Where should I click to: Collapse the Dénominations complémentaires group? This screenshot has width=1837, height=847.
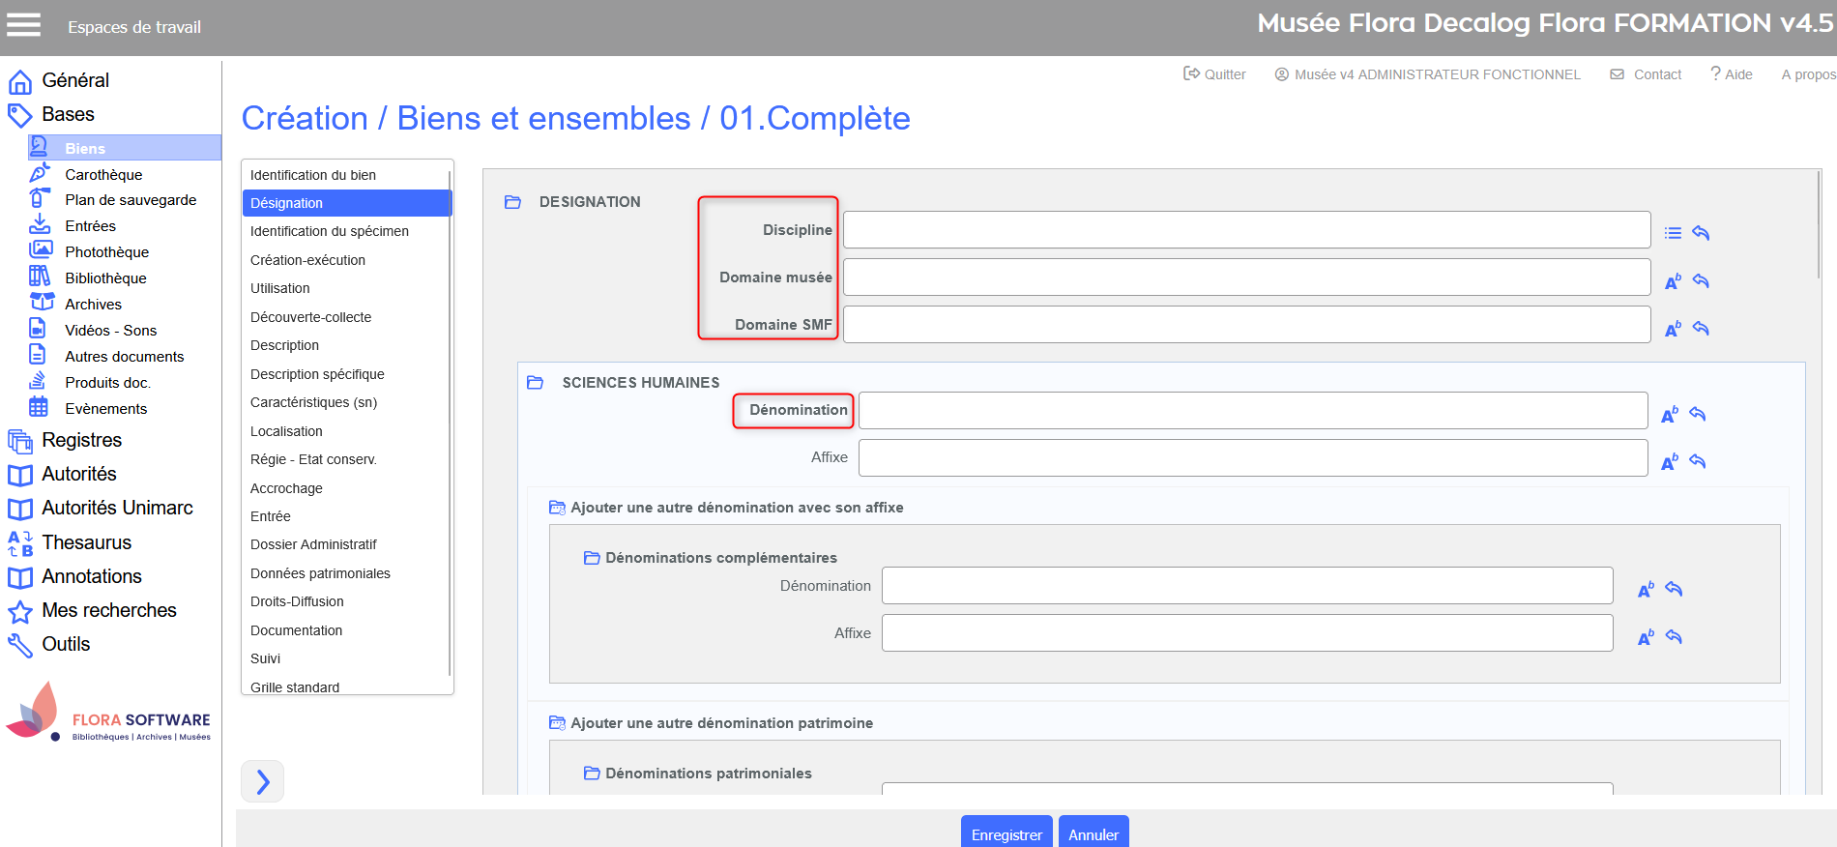coord(592,558)
